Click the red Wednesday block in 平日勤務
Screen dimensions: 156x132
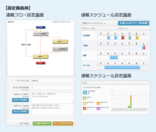click(x=123, y=37)
